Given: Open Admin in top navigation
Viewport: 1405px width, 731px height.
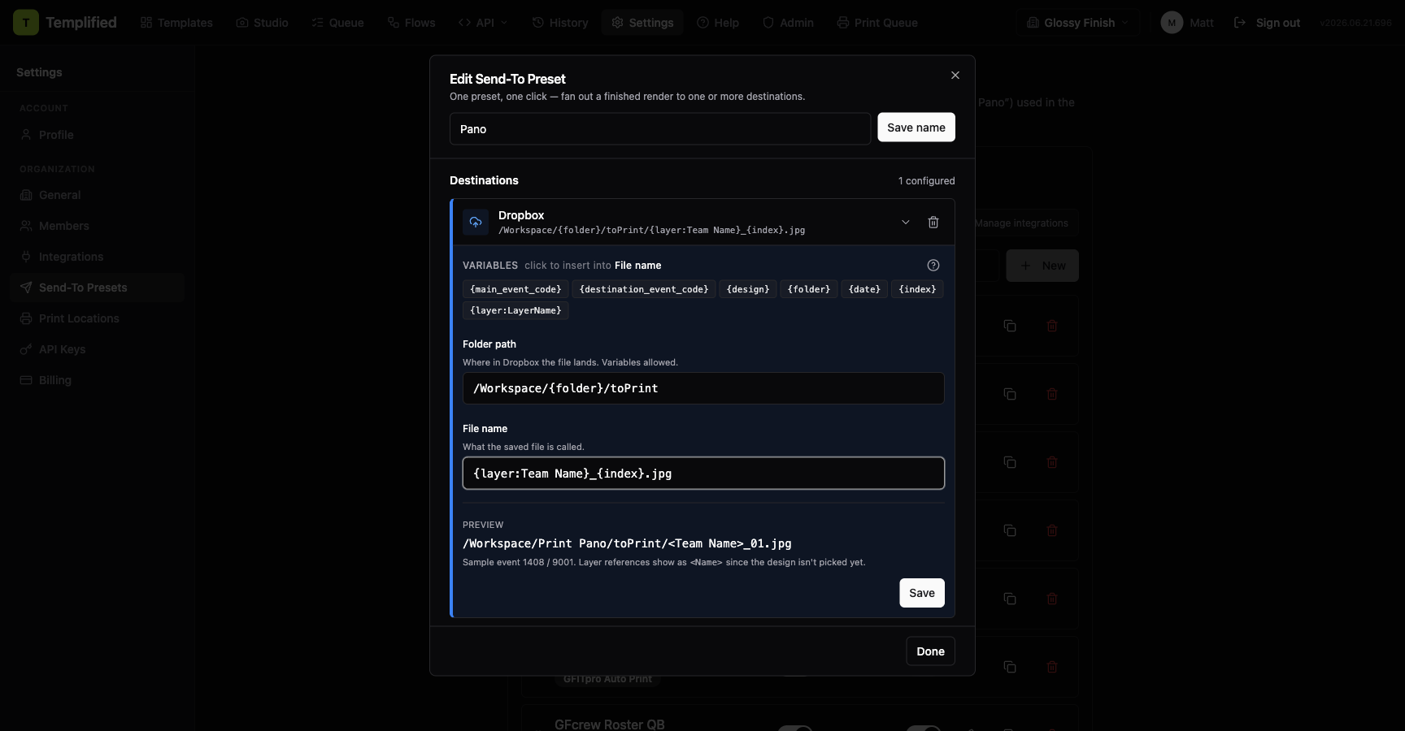Looking at the screenshot, I should point(788,23).
